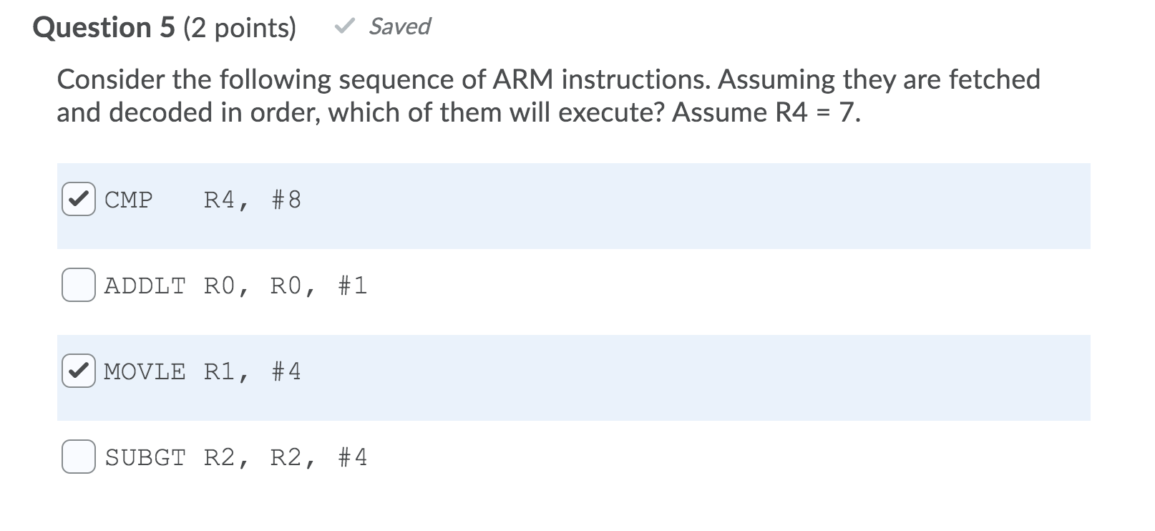
Task: Click the operands R4, #8
Action: (253, 200)
